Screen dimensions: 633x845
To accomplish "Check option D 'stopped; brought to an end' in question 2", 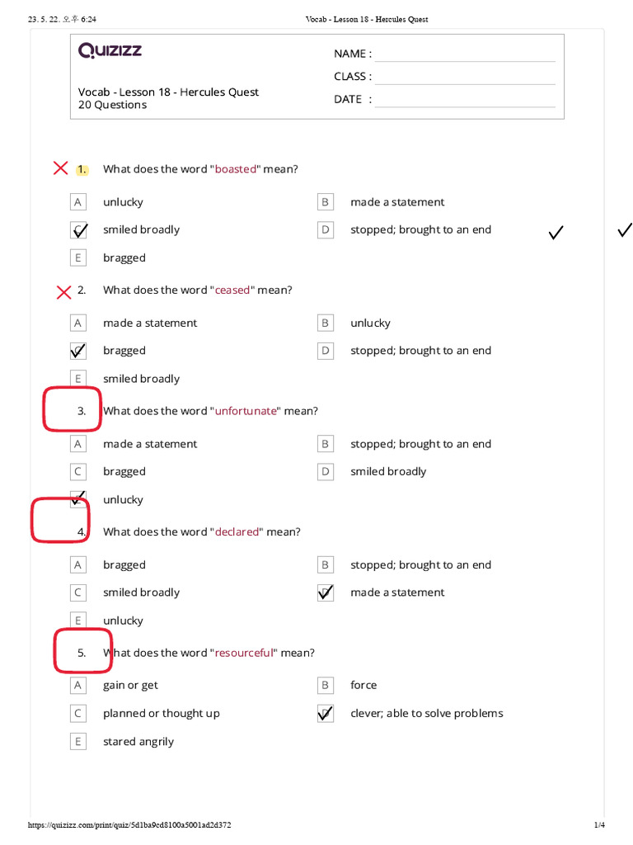I will coord(325,351).
